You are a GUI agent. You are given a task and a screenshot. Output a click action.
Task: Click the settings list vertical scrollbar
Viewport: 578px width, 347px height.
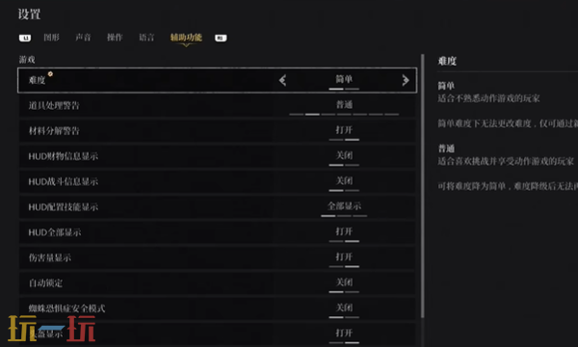tap(423, 186)
